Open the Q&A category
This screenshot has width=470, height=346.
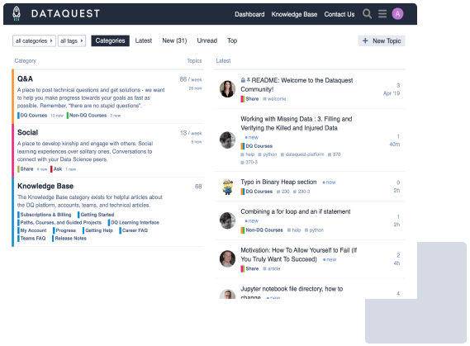tap(25, 78)
